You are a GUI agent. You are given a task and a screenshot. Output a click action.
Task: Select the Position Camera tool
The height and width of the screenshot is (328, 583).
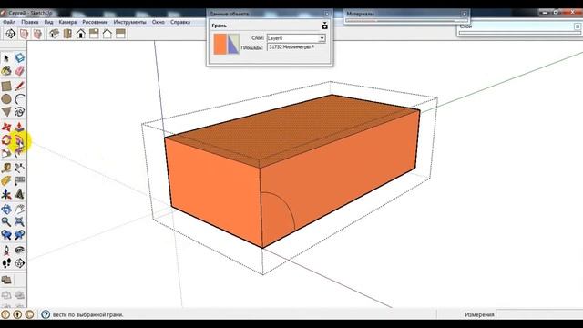click(6, 250)
